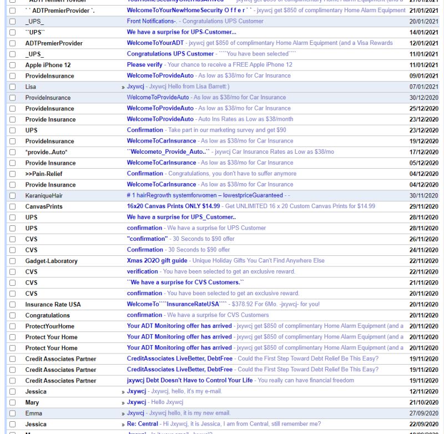The width and height of the screenshot is (444, 434).
Task: Click preview text 'Your chance to receive a FREE Apple iPhone 12'
Action: (230, 65)
